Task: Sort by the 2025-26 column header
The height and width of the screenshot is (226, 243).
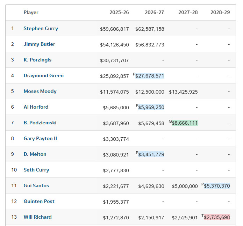Action: tap(119, 13)
